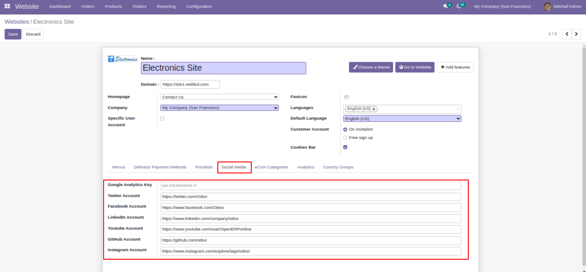The image size is (586, 272).
Task: Open the conversations message icon
Action: click(446, 6)
